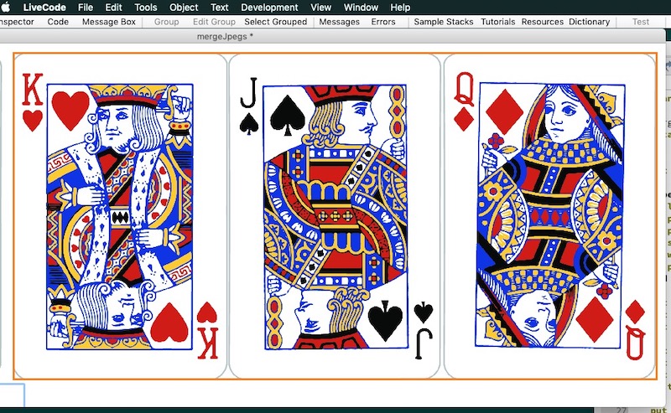
Task: Open Messages from the toolbar
Action: tap(340, 22)
